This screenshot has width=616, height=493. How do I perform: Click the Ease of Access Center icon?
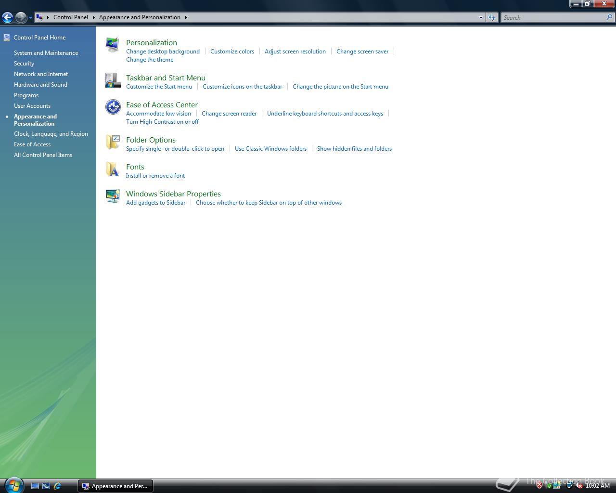(x=113, y=107)
